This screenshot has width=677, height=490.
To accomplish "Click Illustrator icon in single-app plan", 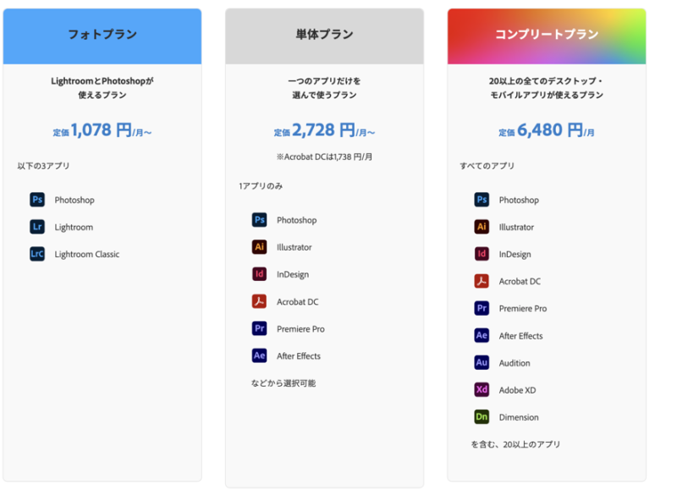I will (x=259, y=247).
